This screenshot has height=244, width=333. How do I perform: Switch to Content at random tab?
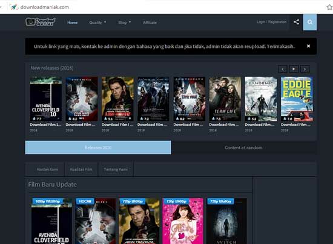[x=243, y=148]
